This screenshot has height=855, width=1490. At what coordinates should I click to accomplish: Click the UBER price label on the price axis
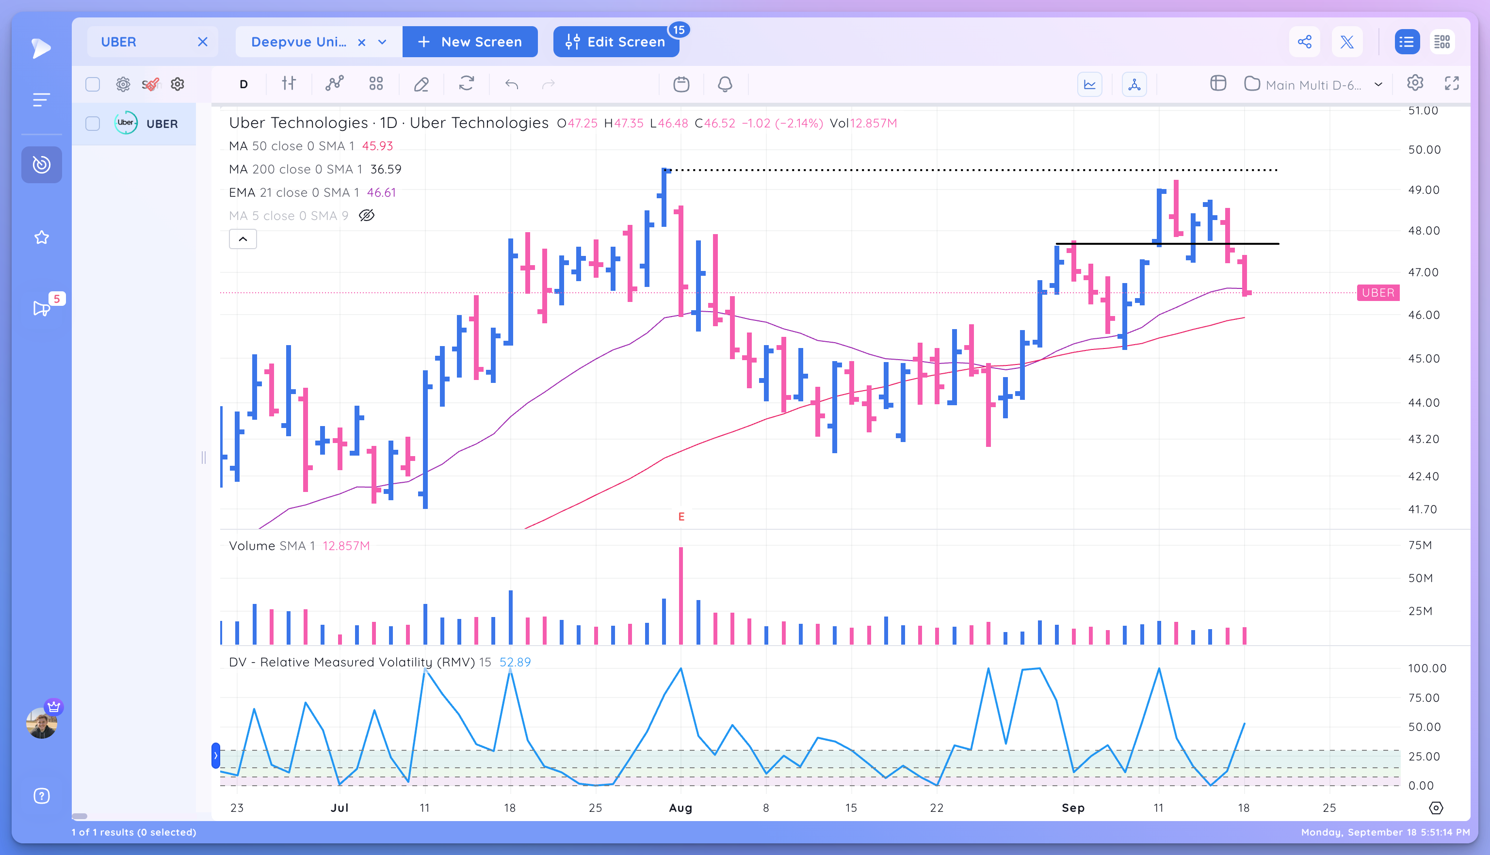click(1378, 292)
